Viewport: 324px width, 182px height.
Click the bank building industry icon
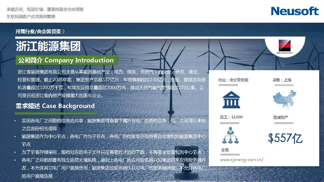(231, 100)
